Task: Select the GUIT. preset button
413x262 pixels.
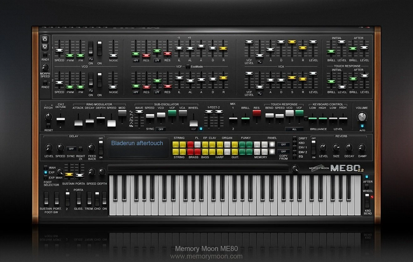Action: [x=235, y=152]
